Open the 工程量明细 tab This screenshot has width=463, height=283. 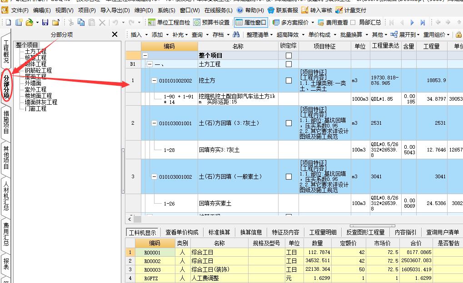tap(323, 232)
